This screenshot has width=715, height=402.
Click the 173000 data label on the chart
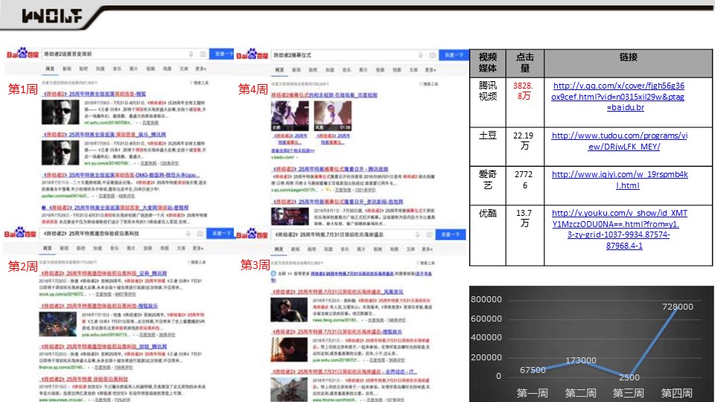pyautogui.click(x=580, y=360)
